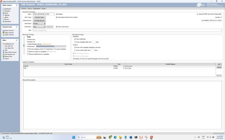The height and width of the screenshot is (140, 225).
Task: Click Export Channel in Channel Tasks
Action: click(9, 31)
